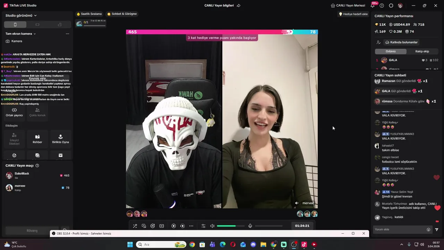Open the emoji picker in comment box

coord(428,230)
